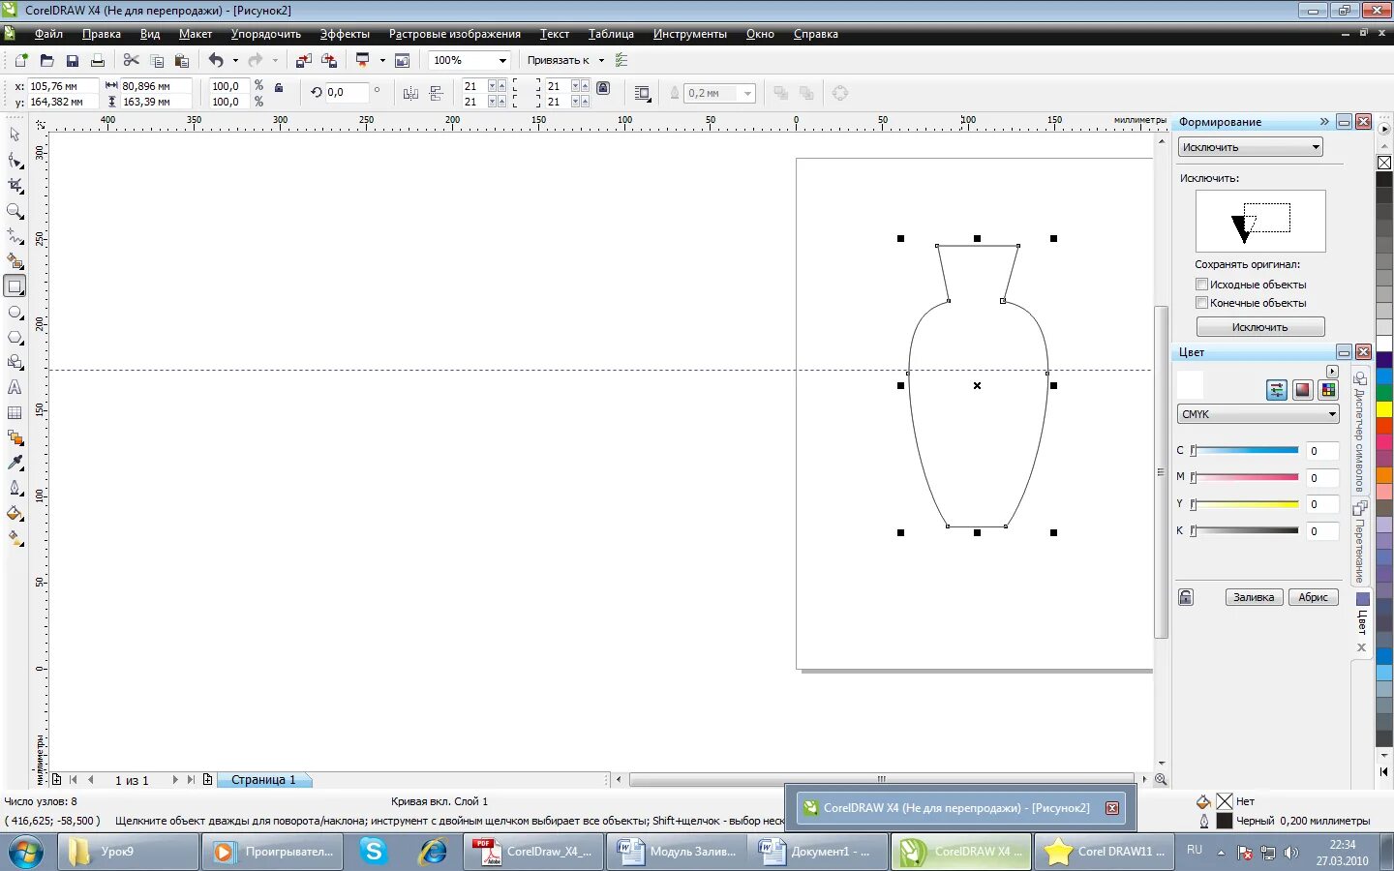The height and width of the screenshot is (871, 1394).
Task: Pick the Text tool
Action: coord(15,387)
